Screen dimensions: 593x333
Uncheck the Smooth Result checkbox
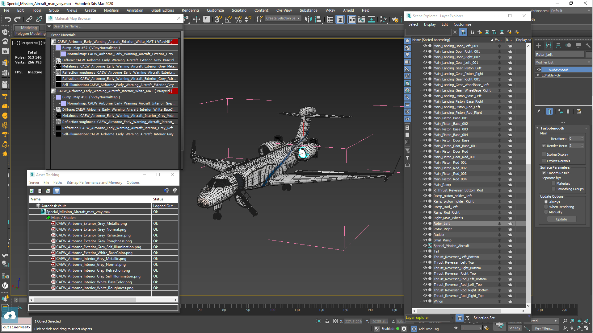pos(544,173)
